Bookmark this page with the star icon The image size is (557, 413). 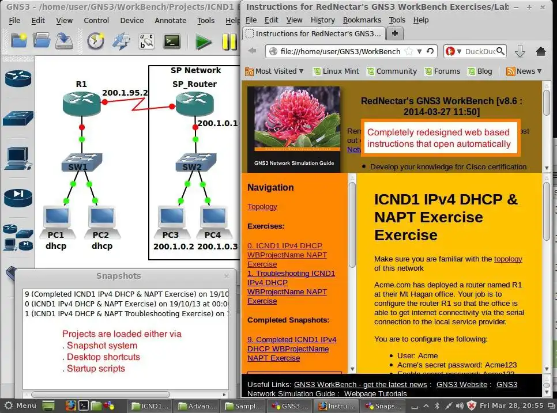pyautogui.click(x=409, y=51)
